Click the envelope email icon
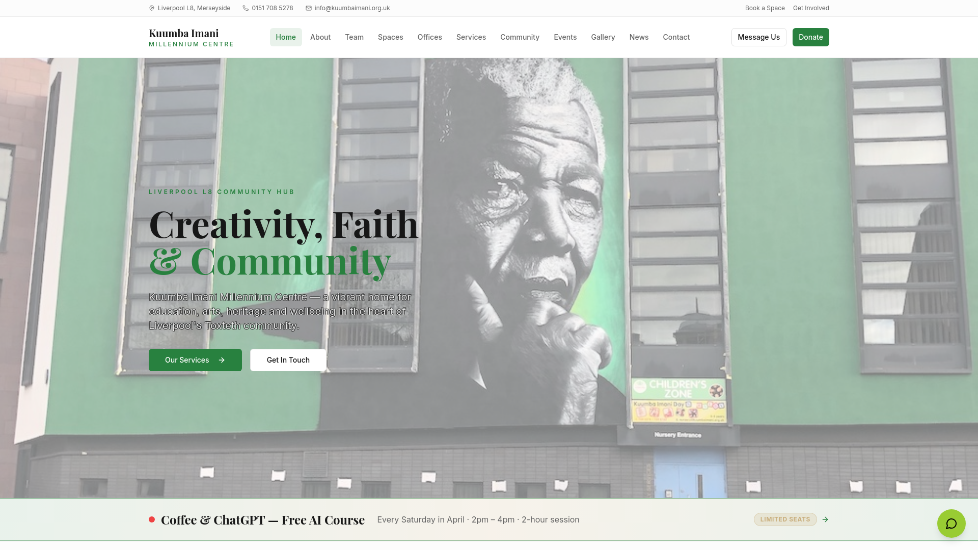The image size is (978, 550). click(x=309, y=8)
